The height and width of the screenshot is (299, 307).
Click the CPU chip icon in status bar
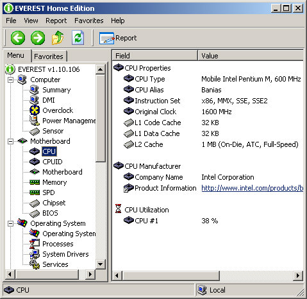pos(9,290)
